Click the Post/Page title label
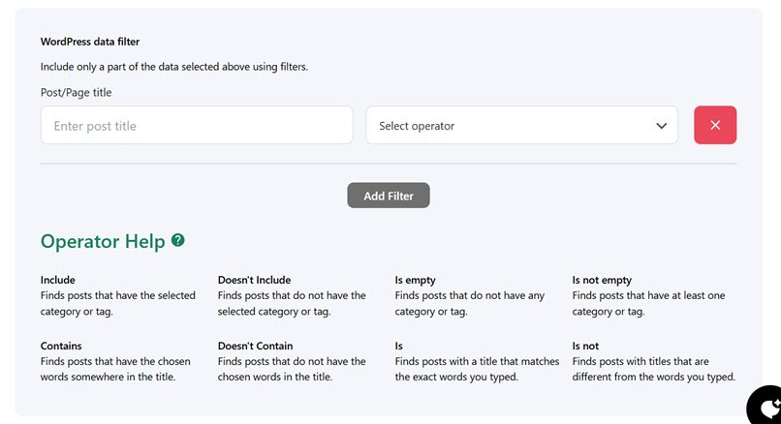The image size is (781, 424). (x=76, y=93)
